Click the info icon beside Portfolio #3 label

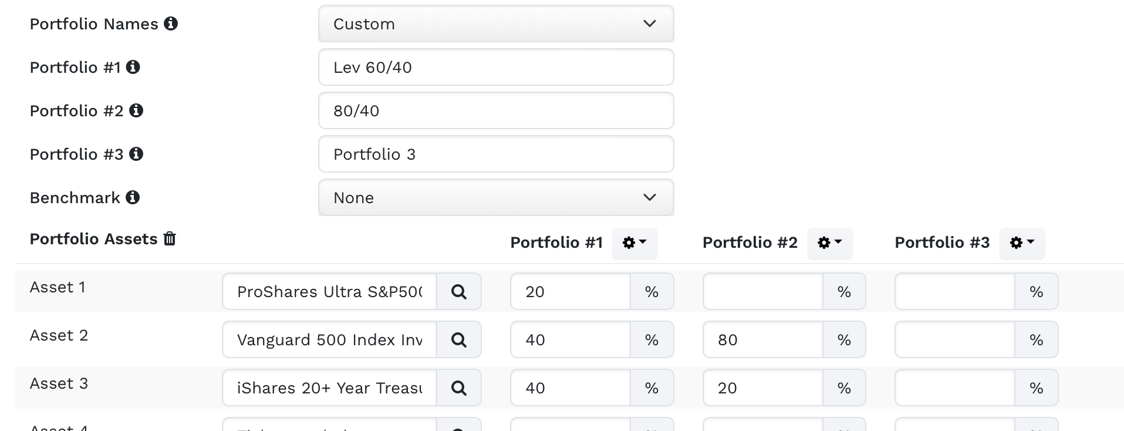136,154
